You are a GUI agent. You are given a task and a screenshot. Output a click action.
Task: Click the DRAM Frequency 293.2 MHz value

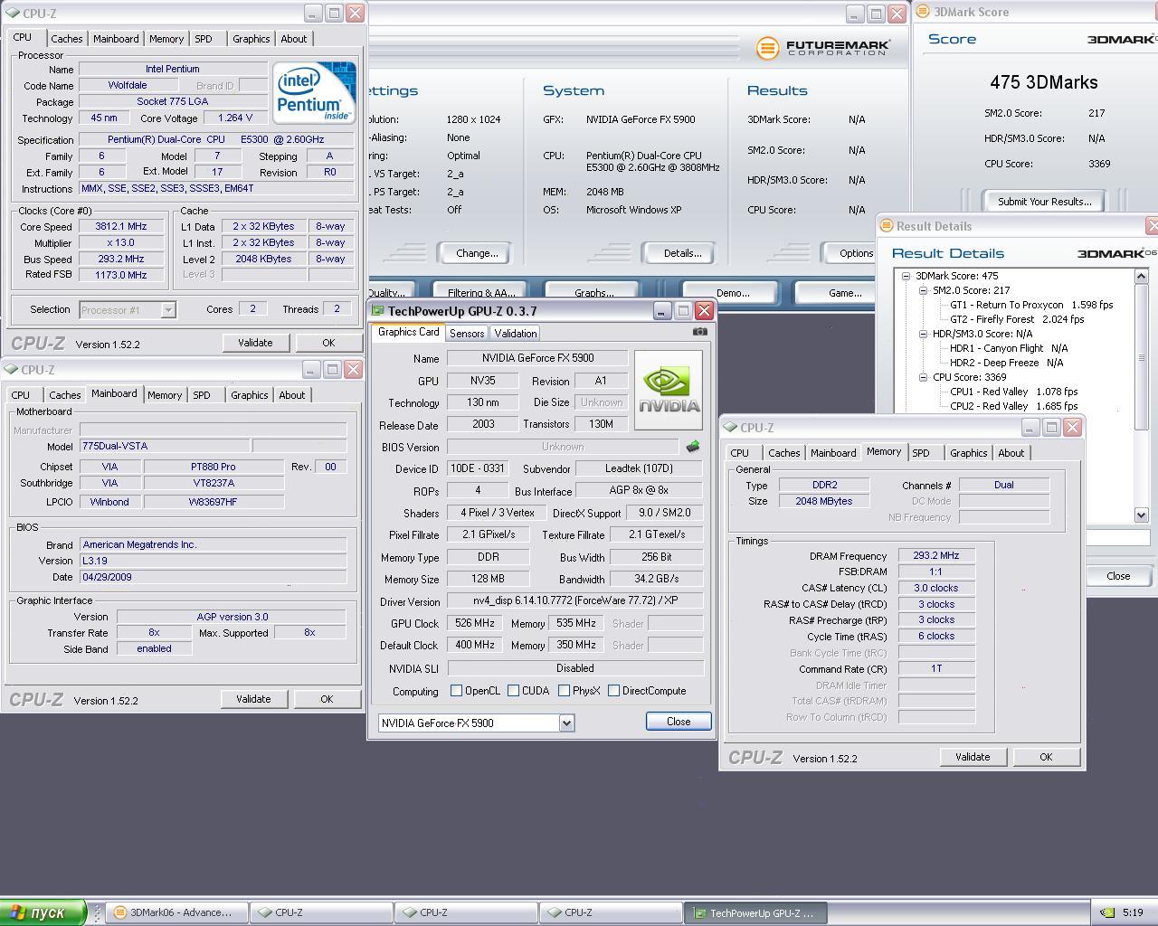click(936, 555)
